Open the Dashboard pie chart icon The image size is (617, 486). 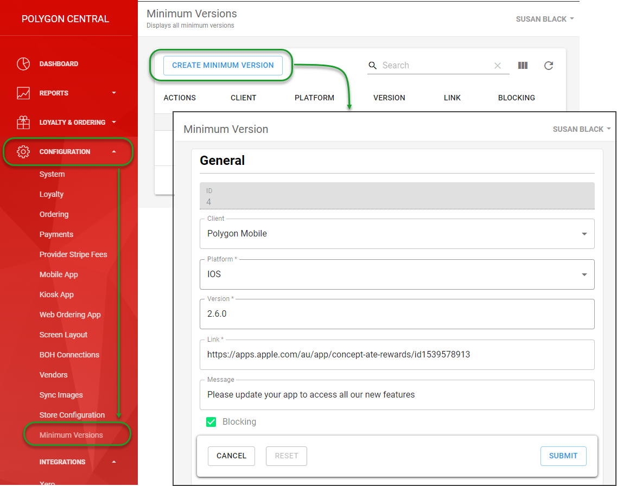click(x=23, y=63)
